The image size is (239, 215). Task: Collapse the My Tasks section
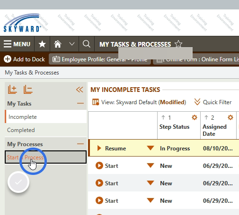click(80, 103)
